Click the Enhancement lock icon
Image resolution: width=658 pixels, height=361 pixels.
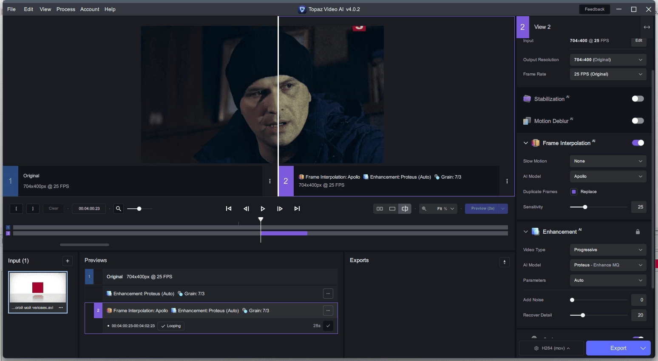click(638, 232)
